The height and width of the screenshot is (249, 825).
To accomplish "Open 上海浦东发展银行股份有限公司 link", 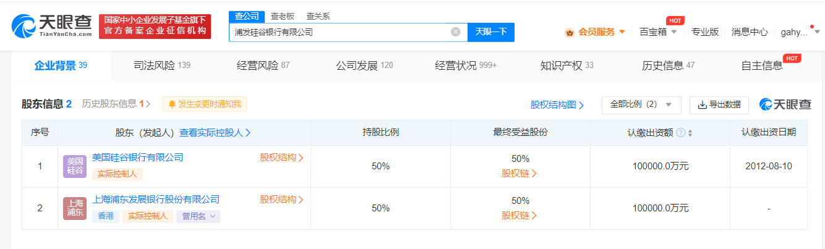I will (x=156, y=200).
